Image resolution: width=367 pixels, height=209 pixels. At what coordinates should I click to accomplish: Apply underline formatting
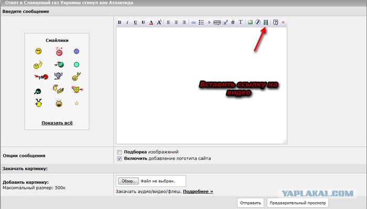coord(135,22)
